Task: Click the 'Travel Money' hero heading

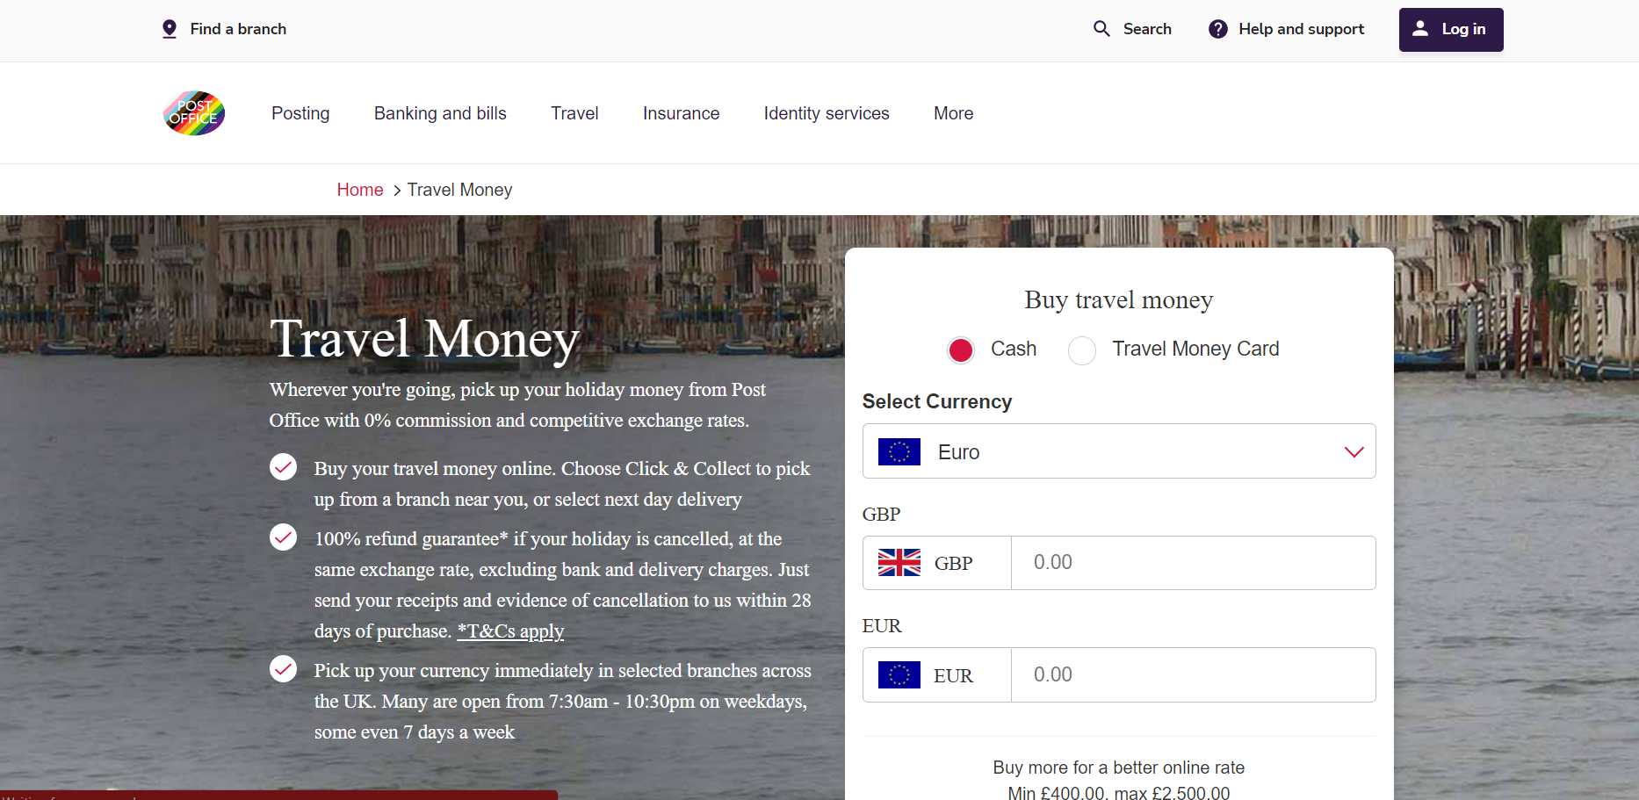Action: (424, 339)
